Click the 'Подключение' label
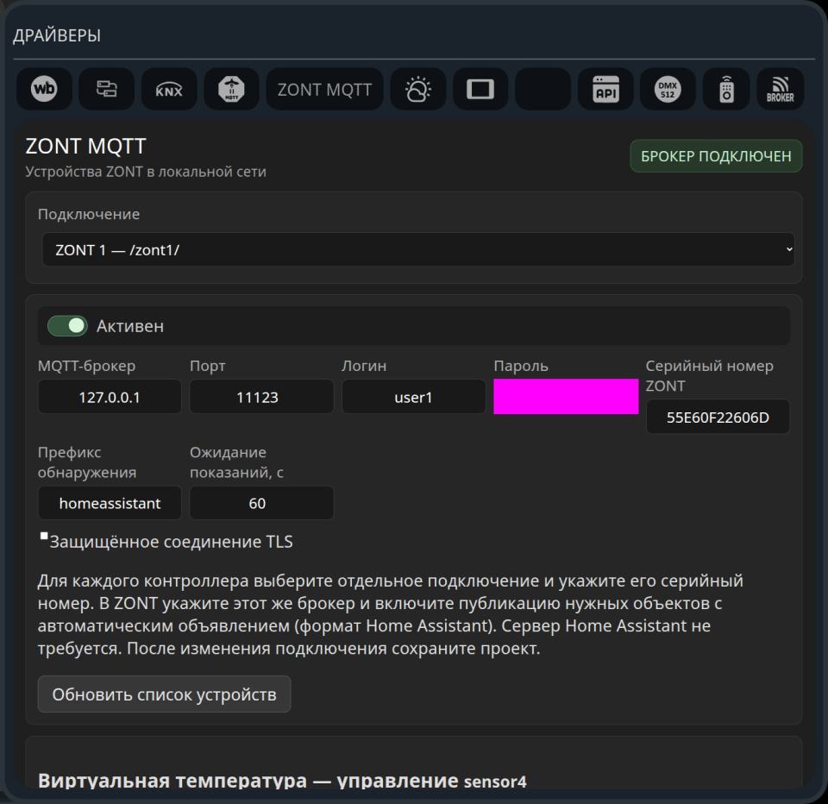Image resolution: width=828 pixels, height=804 pixels. 89,214
